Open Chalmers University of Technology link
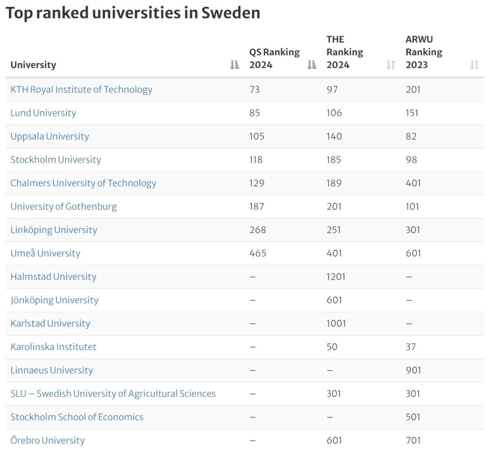 (84, 183)
